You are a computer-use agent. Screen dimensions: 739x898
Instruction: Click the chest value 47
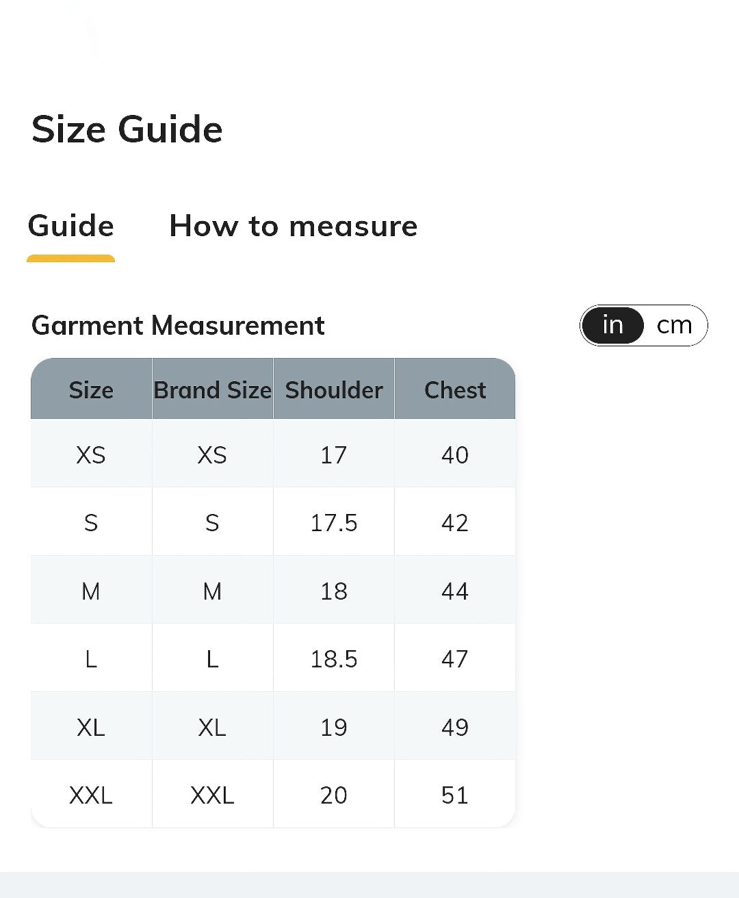[455, 658]
